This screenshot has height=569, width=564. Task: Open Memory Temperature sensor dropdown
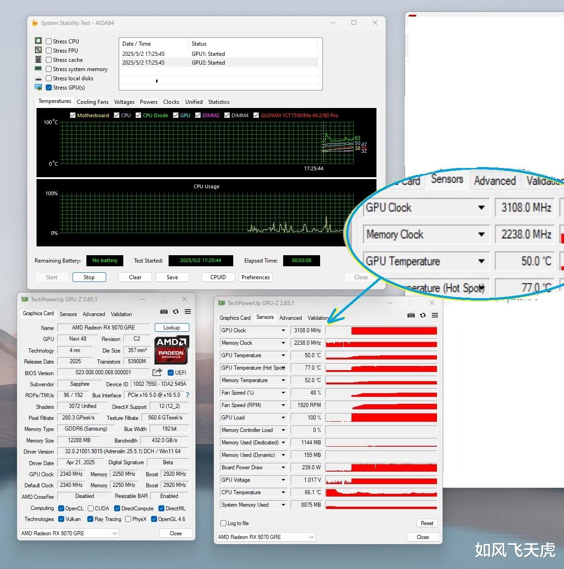283,380
